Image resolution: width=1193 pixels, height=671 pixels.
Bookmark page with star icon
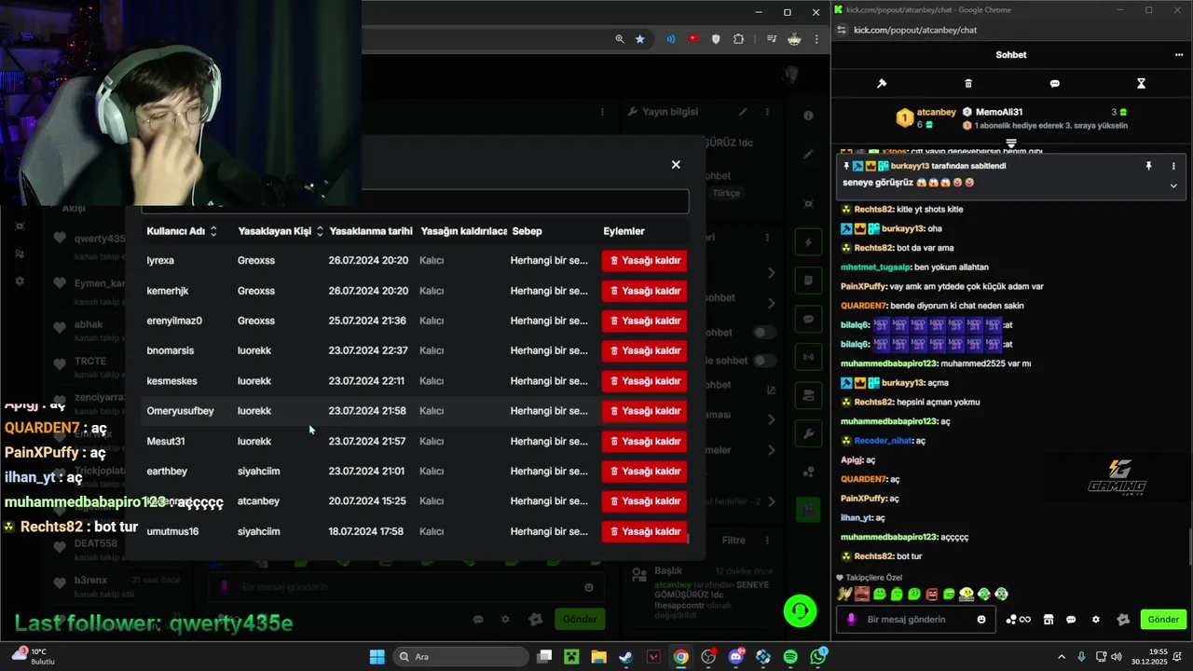coord(640,39)
